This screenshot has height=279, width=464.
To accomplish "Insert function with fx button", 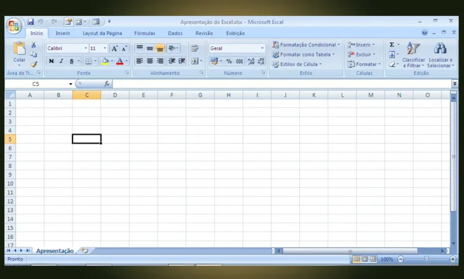I will pyautogui.click(x=107, y=84).
